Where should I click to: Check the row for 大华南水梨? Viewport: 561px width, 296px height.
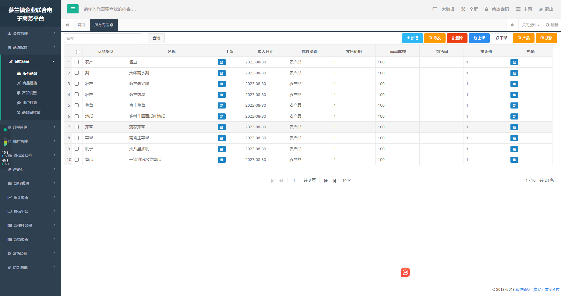(x=77, y=73)
